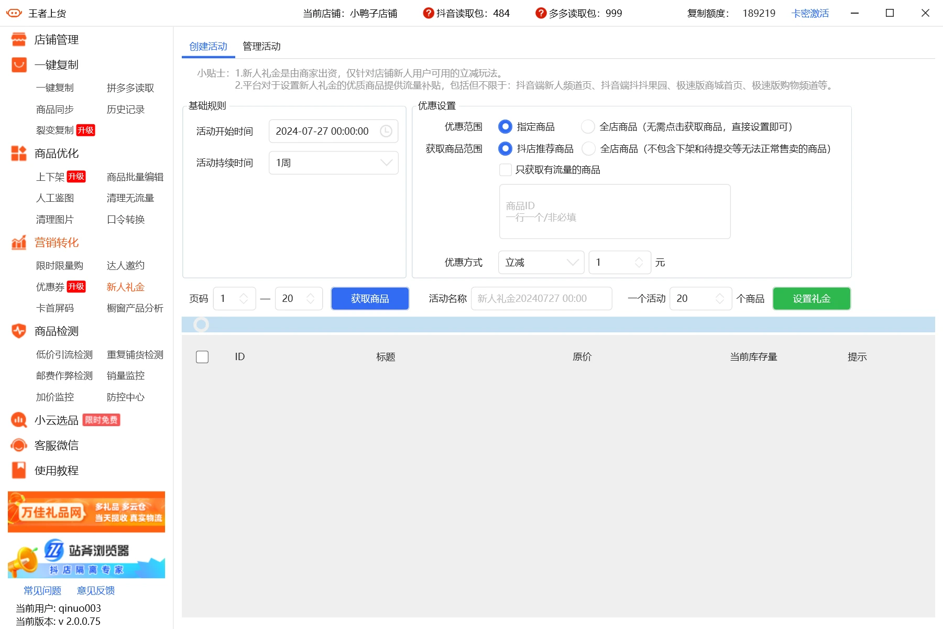Image resolution: width=943 pixels, height=629 pixels.
Task: Adjust the discount amount stepper arrows
Action: [x=639, y=262]
